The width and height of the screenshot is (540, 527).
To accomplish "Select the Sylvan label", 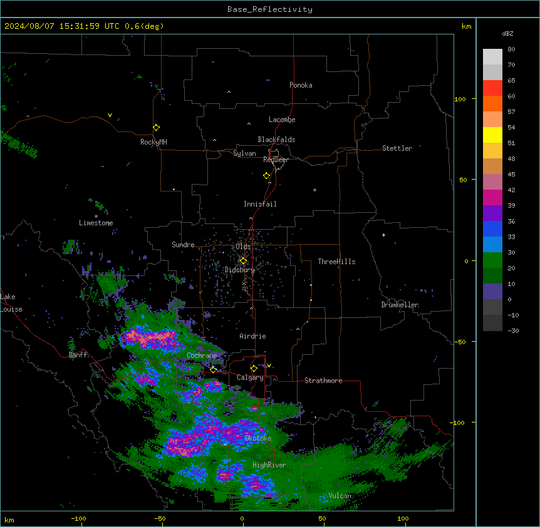I will pyautogui.click(x=244, y=153).
